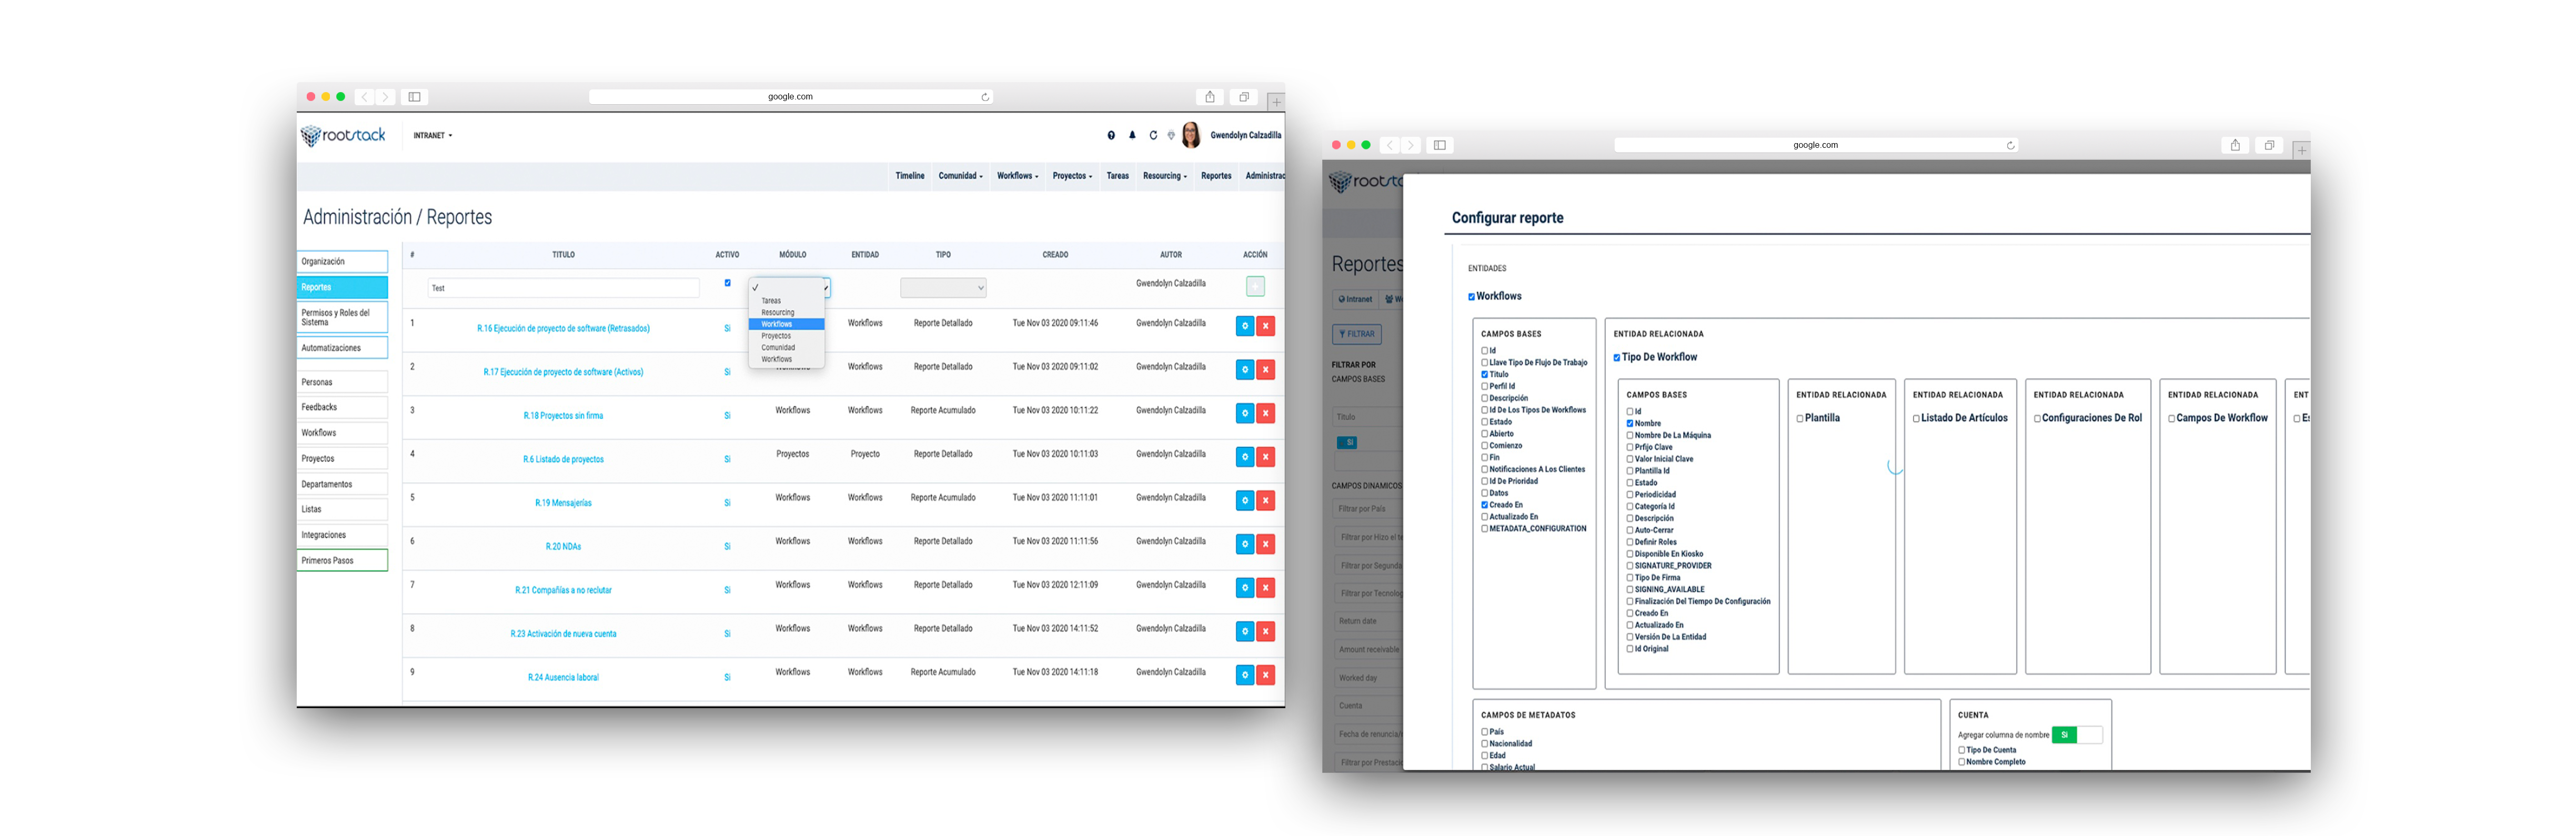Expand the Workflows menu in top navigation
Screen dimensions: 2576x836
point(1017,176)
